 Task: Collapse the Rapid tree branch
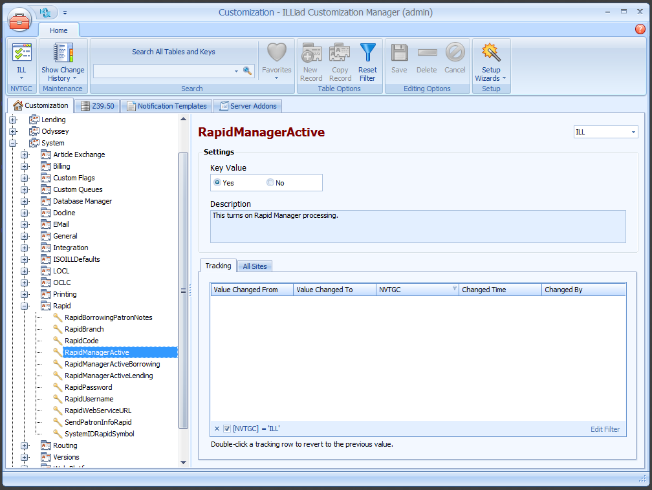(x=25, y=305)
